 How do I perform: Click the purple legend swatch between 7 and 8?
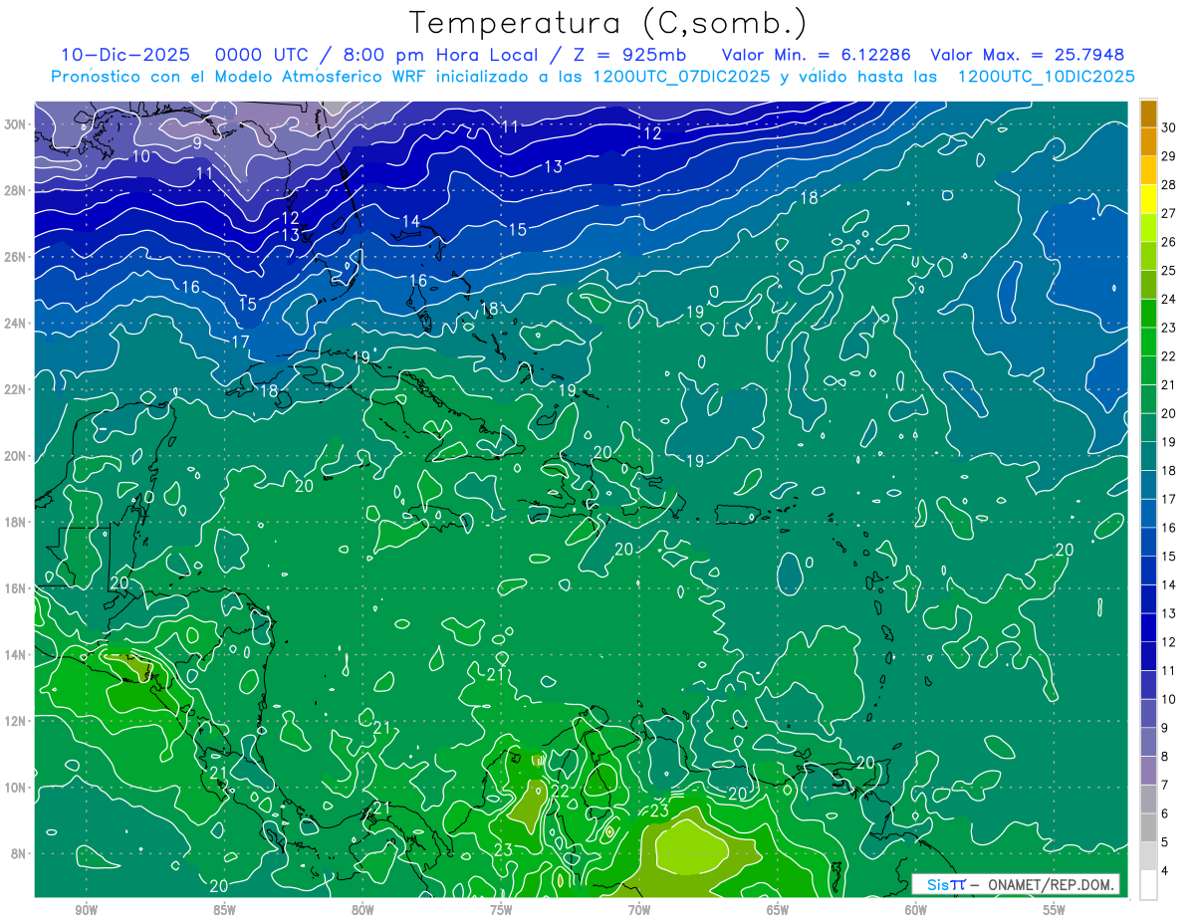[x=1148, y=771]
